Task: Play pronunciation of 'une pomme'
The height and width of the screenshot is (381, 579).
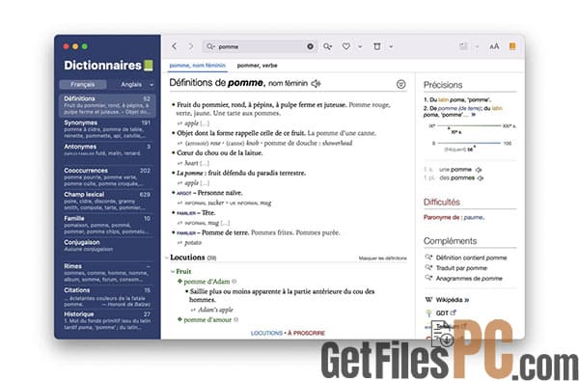Action: coord(479,170)
